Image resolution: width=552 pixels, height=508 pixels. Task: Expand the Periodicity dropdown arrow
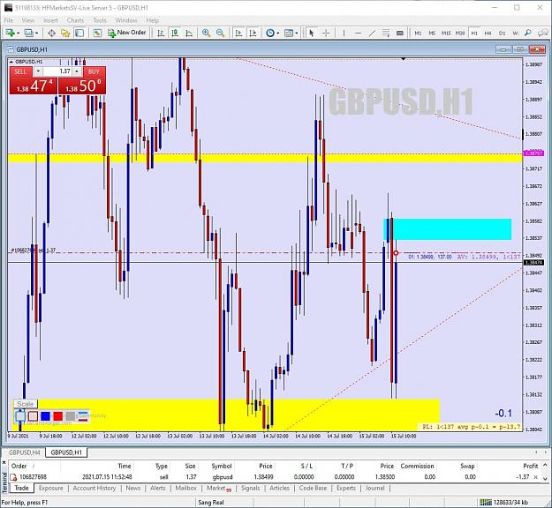[278, 33]
